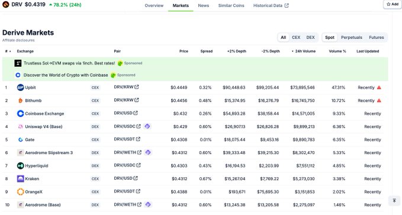Click 78.2% (24h) price change
Screen dimensions: 402x215
tap(65, 5)
